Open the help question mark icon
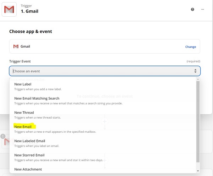 click(192, 9)
